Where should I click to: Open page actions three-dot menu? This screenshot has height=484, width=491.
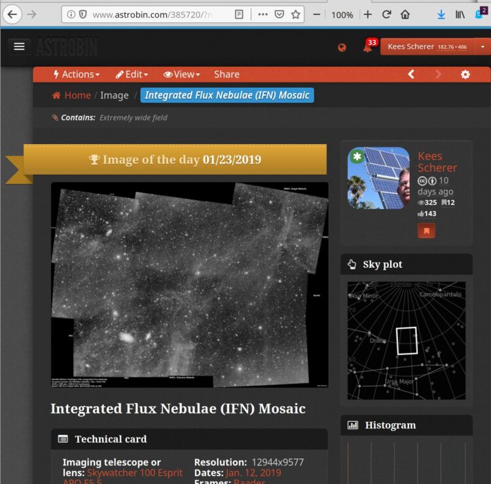click(263, 14)
